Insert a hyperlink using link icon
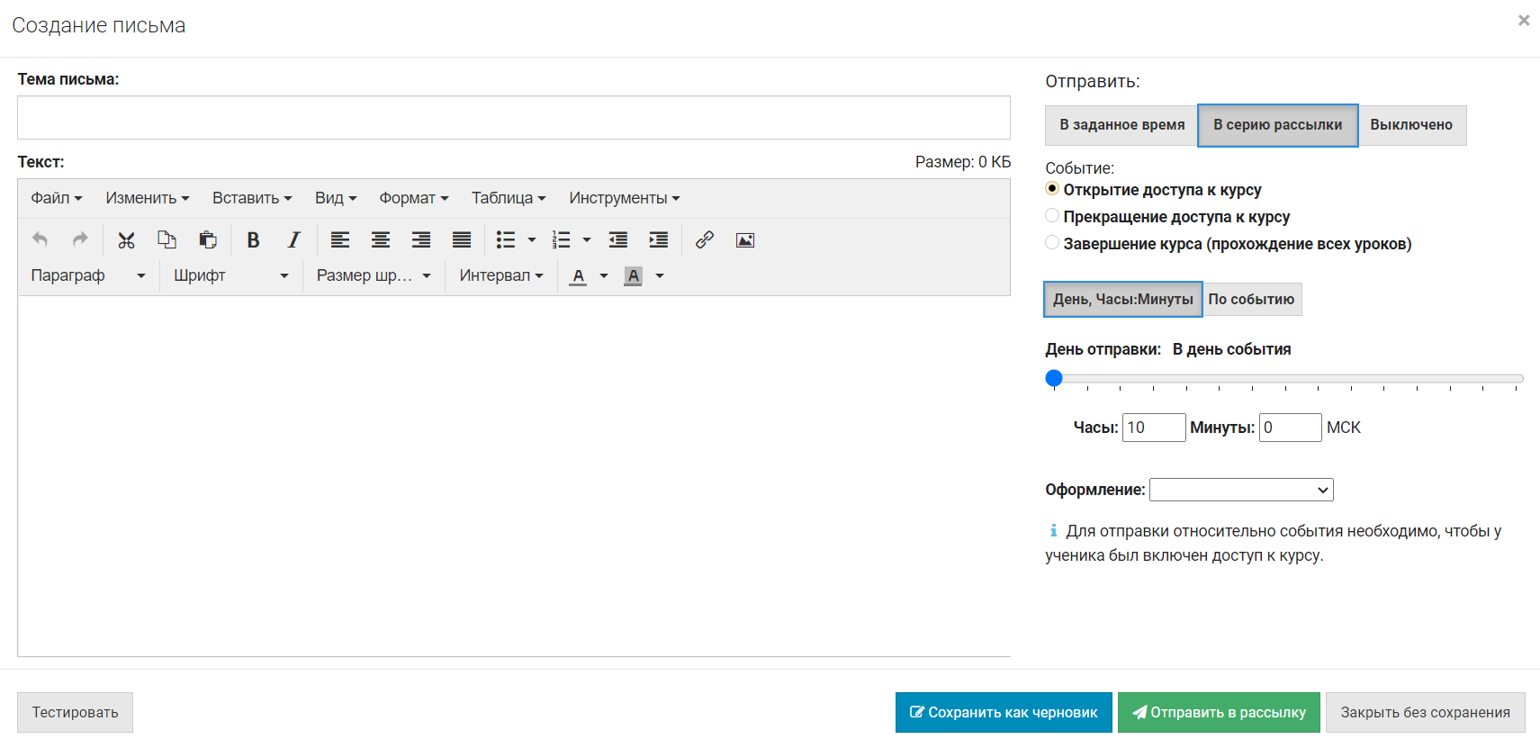This screenshot has width=1540, height=748. coord(705,240)
